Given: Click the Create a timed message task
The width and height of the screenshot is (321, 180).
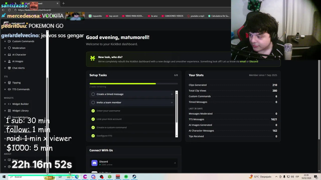Looking at the screenshot, I should (x=132, y=94).
